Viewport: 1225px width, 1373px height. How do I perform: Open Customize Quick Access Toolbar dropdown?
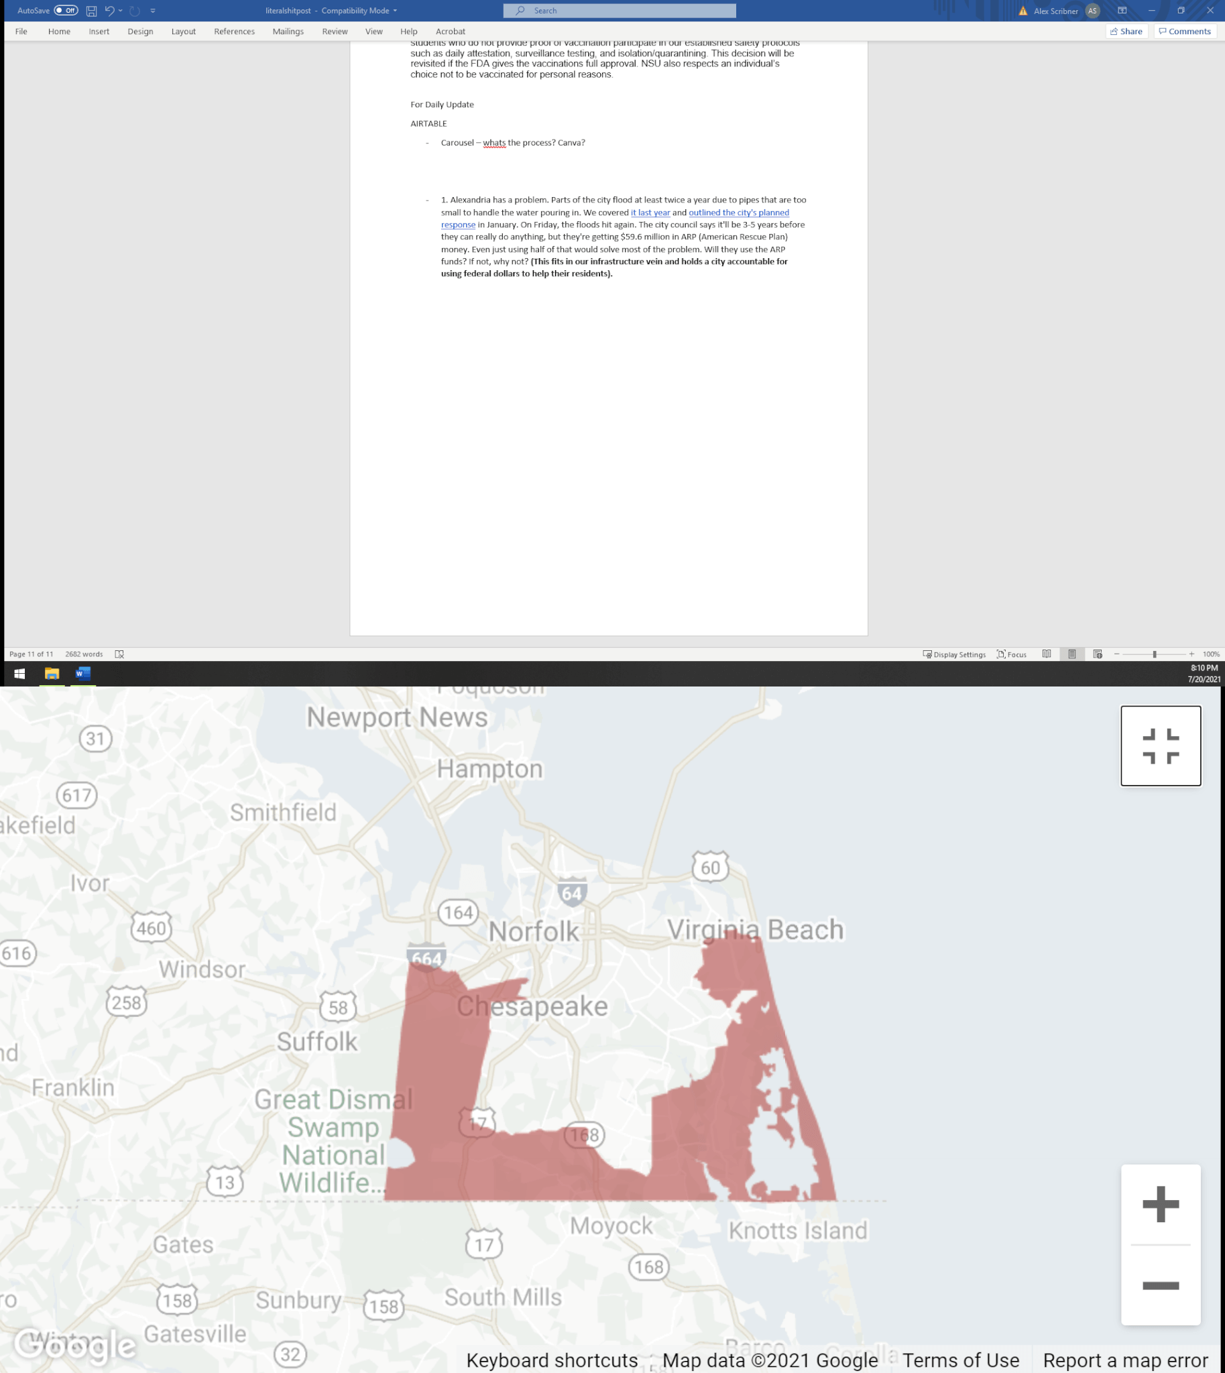click(x=153, y=11)
